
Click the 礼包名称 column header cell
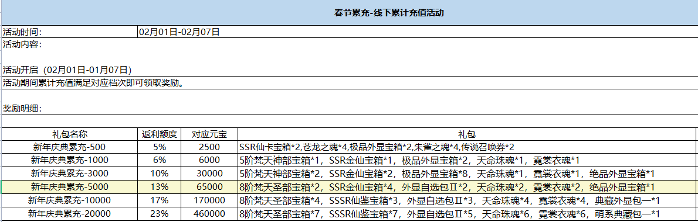(x=69, y=134)
